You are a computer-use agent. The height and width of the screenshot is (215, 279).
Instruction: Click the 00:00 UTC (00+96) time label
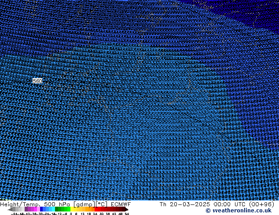244,204
